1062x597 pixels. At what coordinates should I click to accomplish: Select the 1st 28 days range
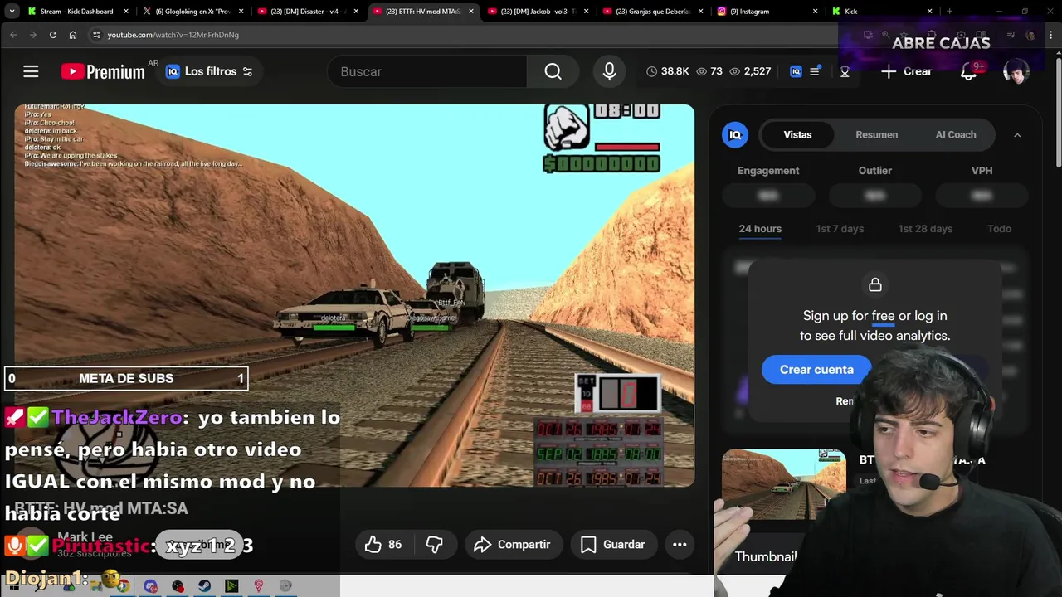[925, 229]
